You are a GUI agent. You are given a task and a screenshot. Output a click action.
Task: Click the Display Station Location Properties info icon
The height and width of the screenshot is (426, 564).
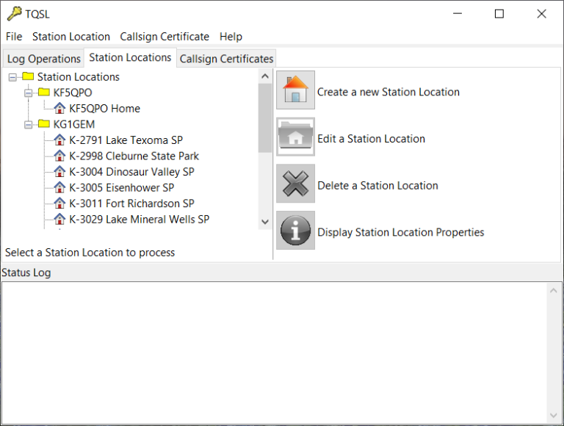point(295,231)
